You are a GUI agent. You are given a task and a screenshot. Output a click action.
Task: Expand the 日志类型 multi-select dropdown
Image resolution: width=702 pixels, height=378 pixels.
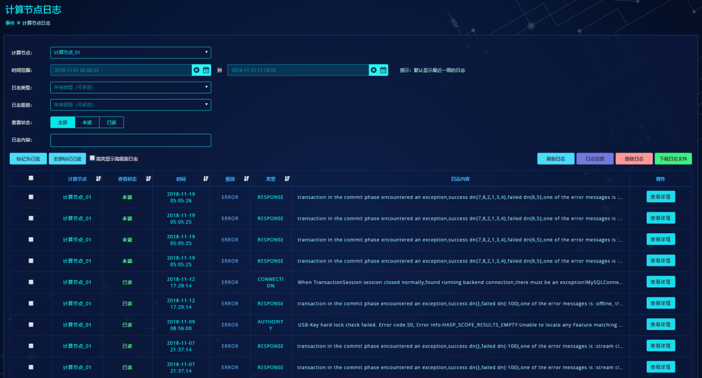[x=131, y=87]
